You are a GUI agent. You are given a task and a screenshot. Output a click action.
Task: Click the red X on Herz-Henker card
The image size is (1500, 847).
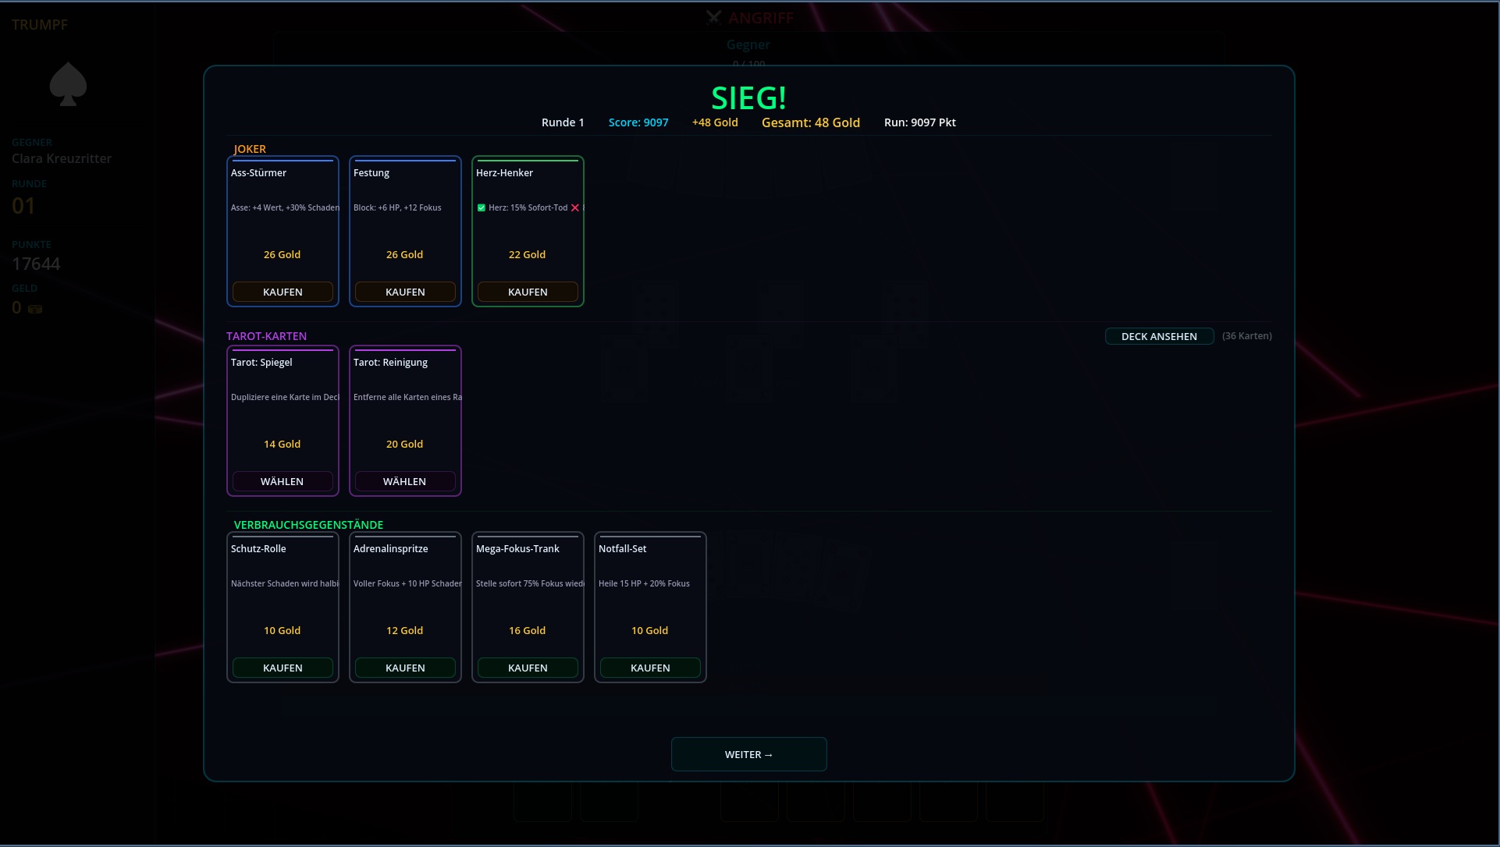[575, 207]
